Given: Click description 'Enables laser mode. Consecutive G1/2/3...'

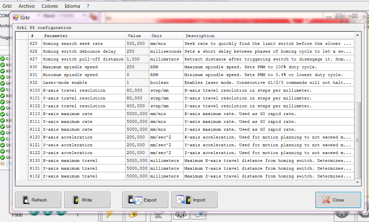Looking at the screenshot, I should pos(269,83).
